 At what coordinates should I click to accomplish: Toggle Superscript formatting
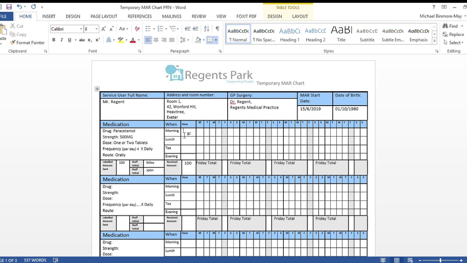[x=97, y=40]
